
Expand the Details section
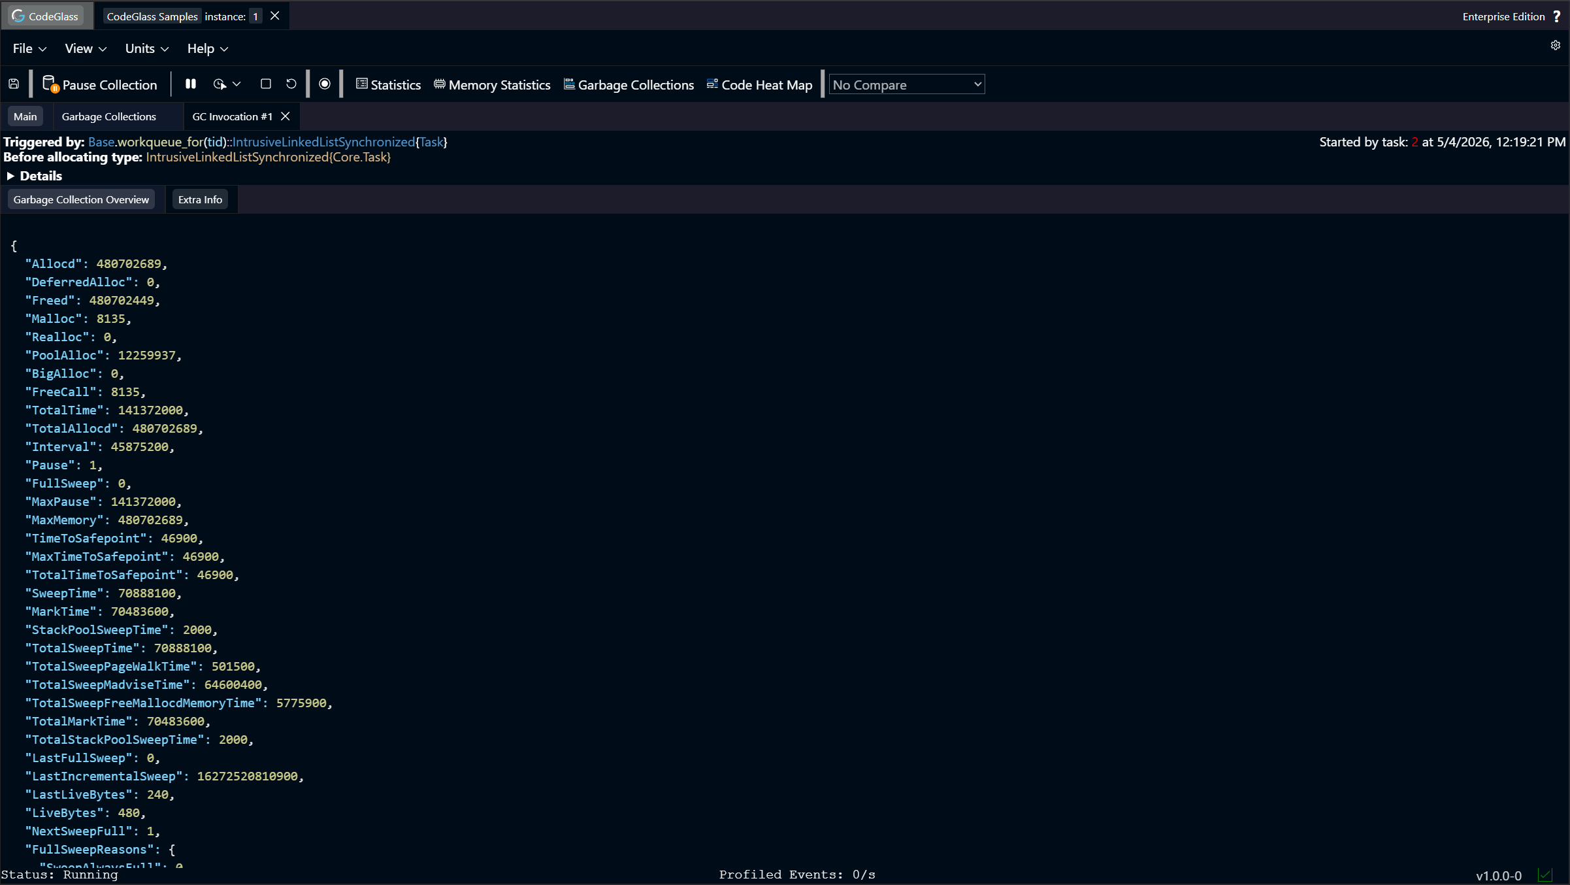click(x=34, y=176)
